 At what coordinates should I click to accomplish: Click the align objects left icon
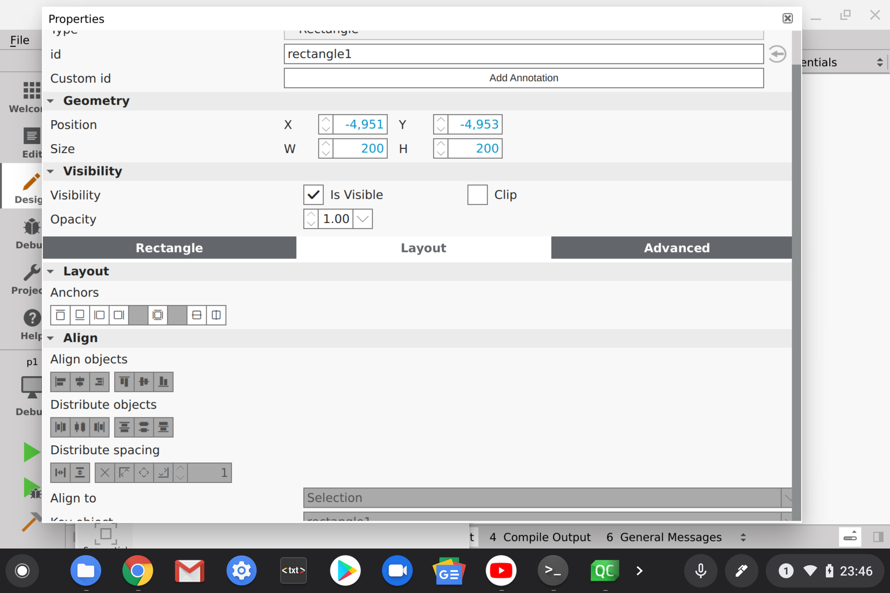60,382
